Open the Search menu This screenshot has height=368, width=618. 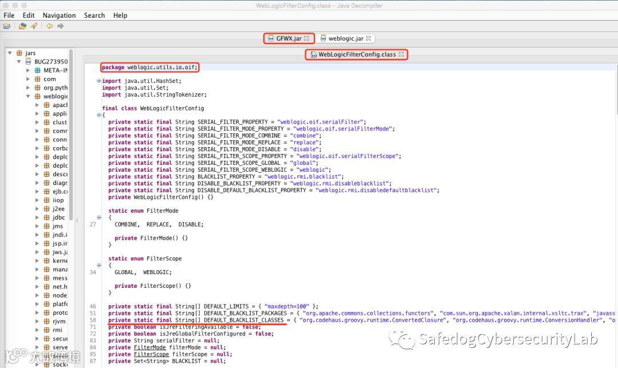[94, 15]
